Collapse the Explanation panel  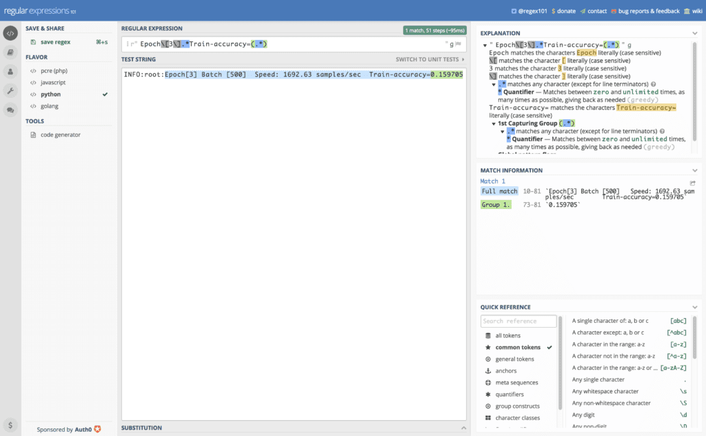[696, 32]
